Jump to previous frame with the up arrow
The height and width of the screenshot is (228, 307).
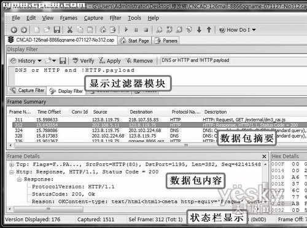pos(209,30)
